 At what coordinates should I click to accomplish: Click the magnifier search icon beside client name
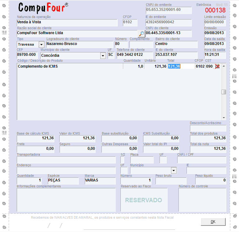(x=141, y=33)
